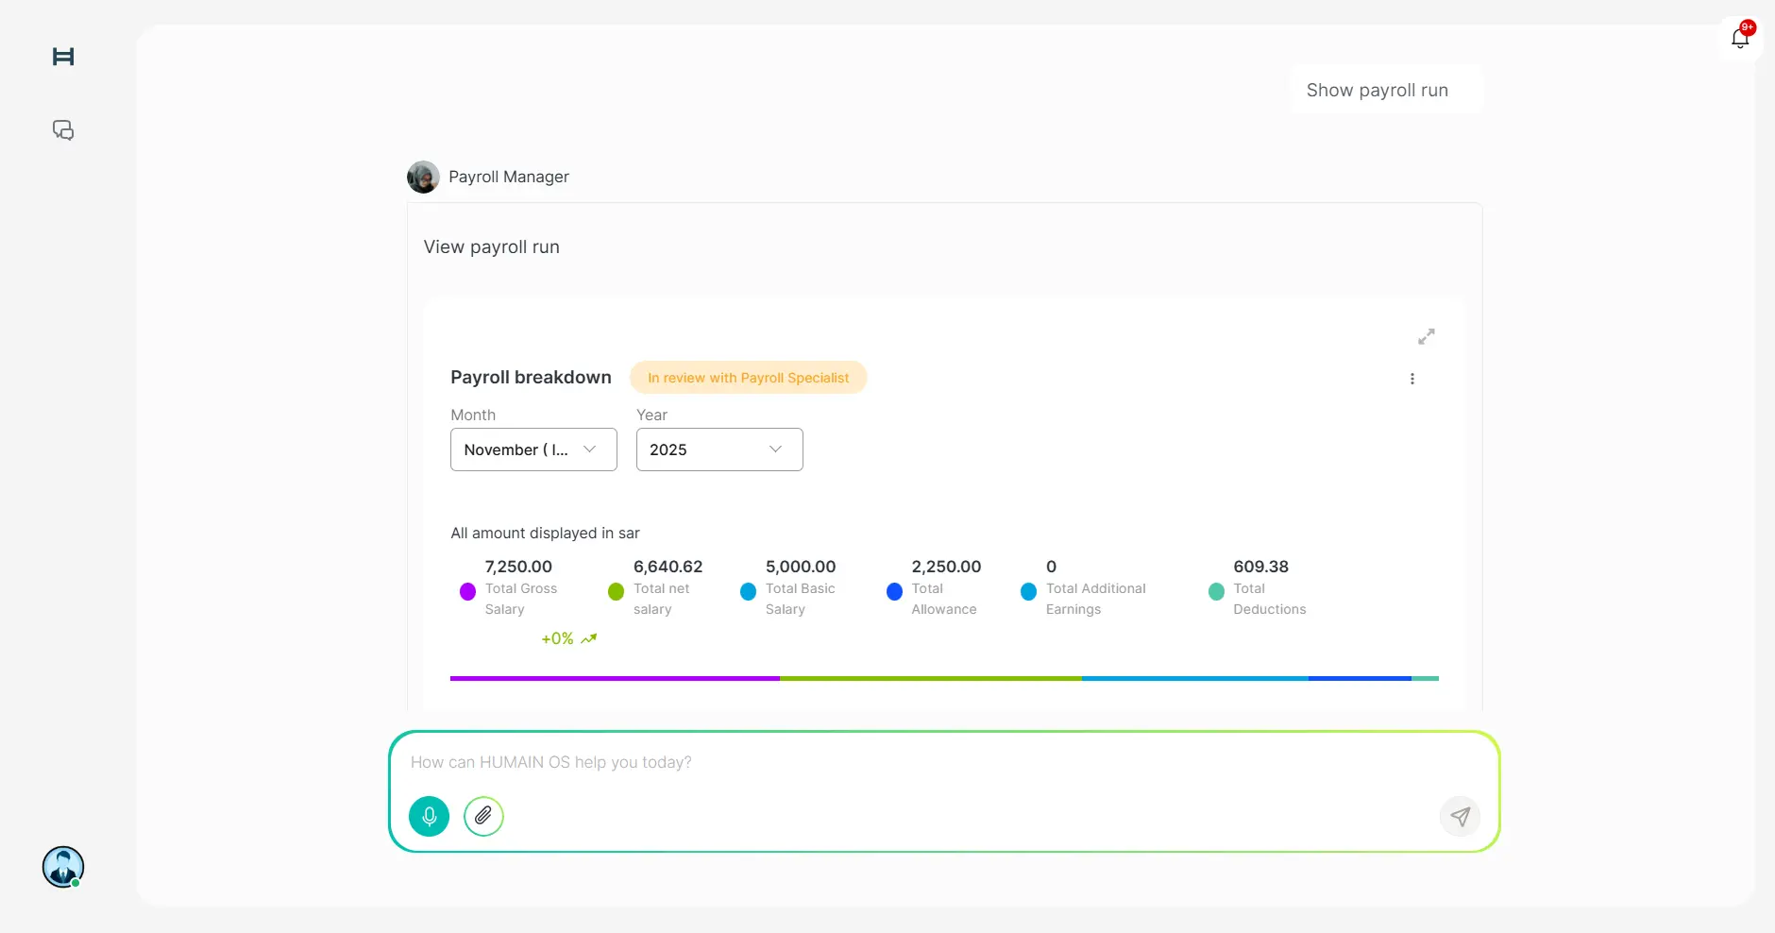Click the Payroll Manager name label
The height and width of the screenshot is (933, 1775).
coord(509,177)
